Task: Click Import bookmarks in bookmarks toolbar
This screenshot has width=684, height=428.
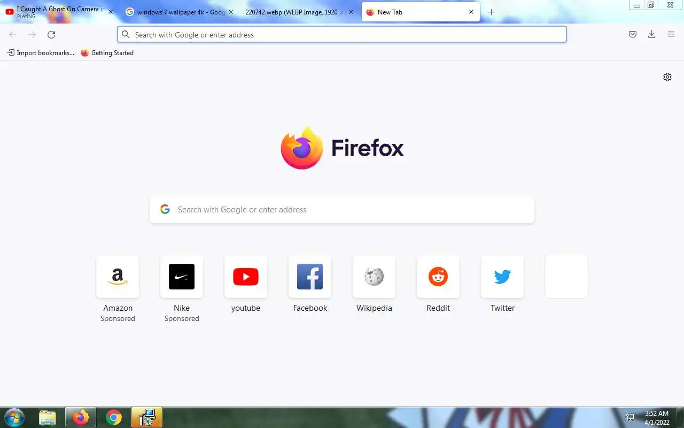Action: point(41,52)
